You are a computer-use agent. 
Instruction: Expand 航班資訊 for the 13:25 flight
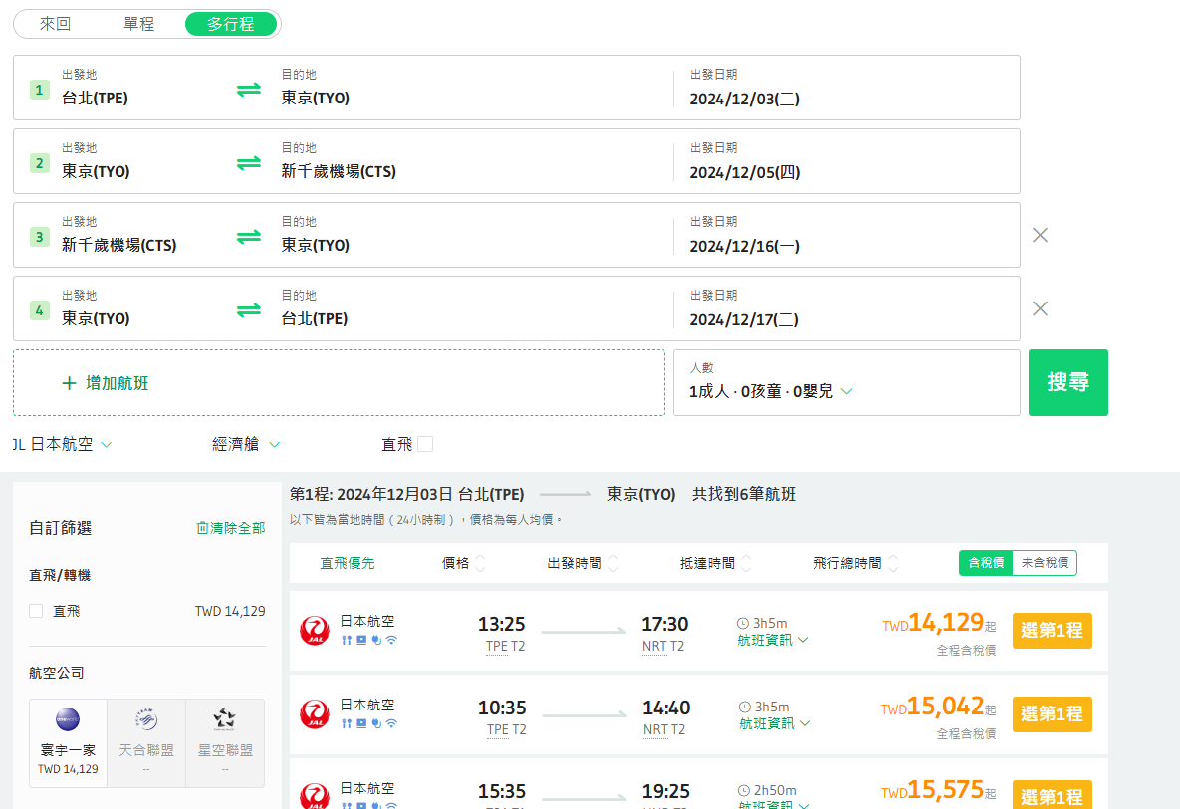(773, 640)
